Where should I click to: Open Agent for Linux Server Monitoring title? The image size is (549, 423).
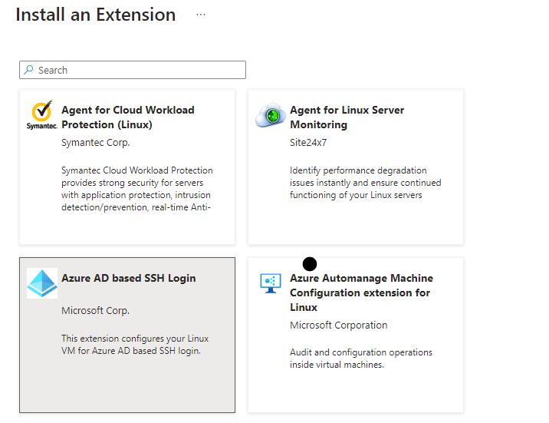click(x=347, y=117)
